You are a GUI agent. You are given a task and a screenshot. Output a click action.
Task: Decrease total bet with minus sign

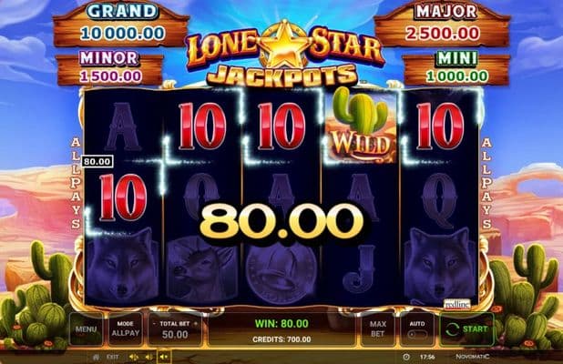click(154, 323)
